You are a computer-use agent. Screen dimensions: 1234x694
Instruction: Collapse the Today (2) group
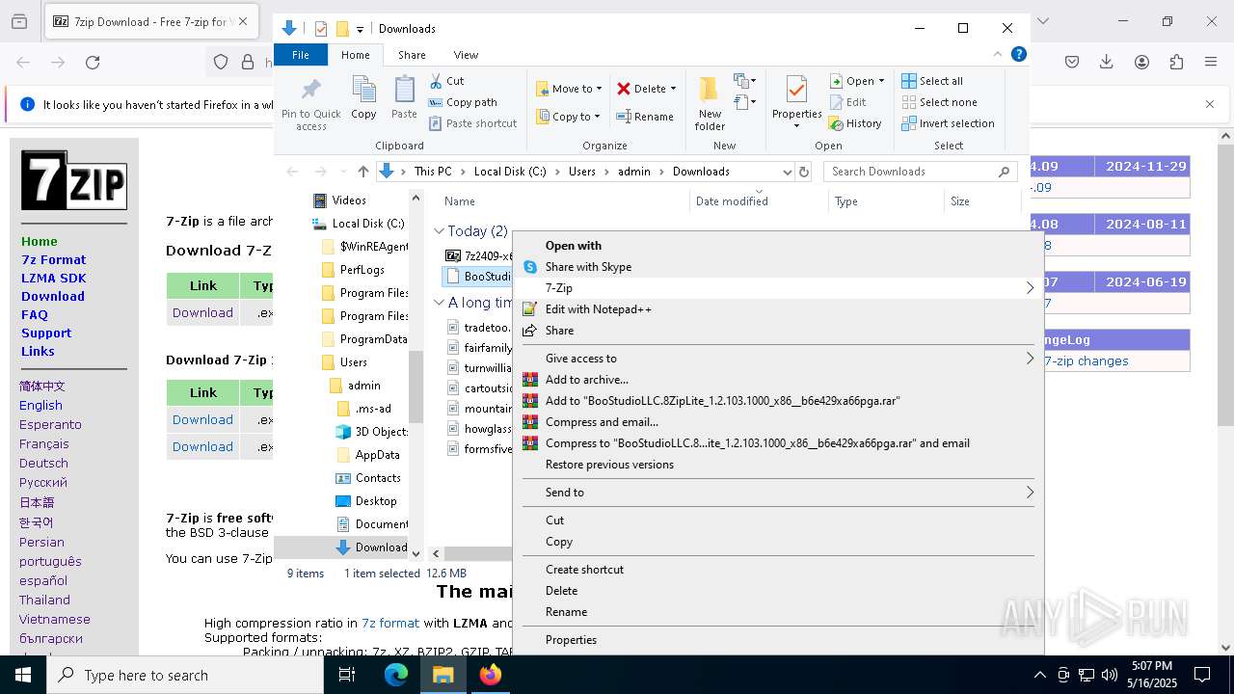point(439,231)
